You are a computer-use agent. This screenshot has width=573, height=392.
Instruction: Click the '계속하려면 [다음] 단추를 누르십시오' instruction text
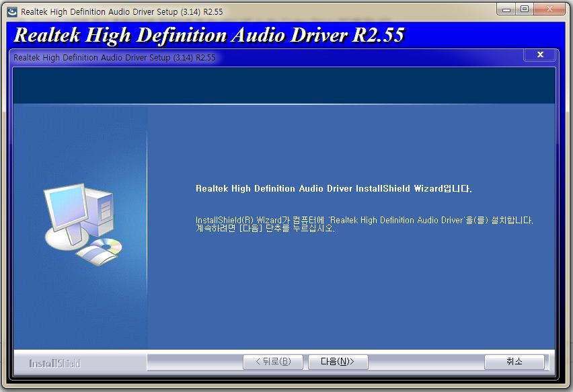[265, 229]
